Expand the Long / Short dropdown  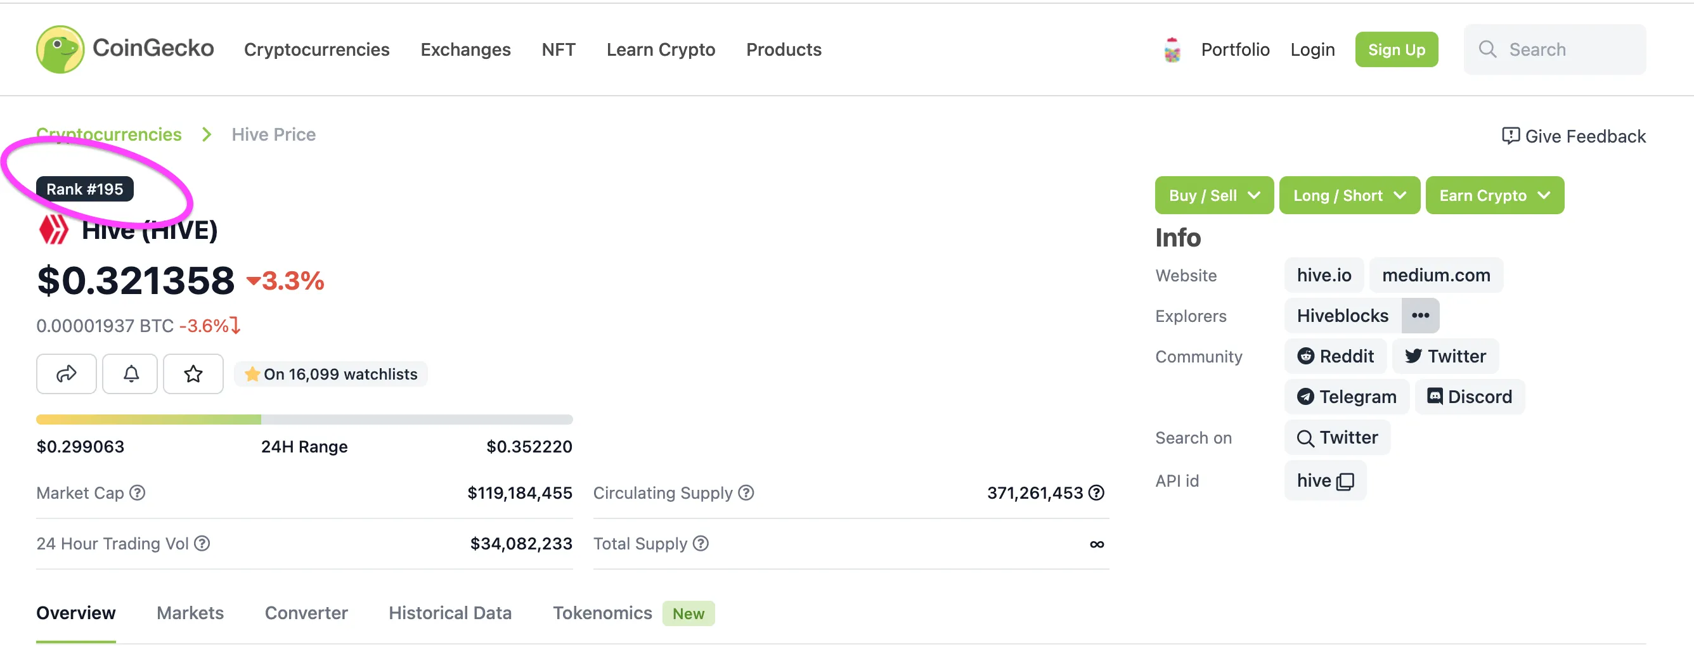[x=1349, y=195]
